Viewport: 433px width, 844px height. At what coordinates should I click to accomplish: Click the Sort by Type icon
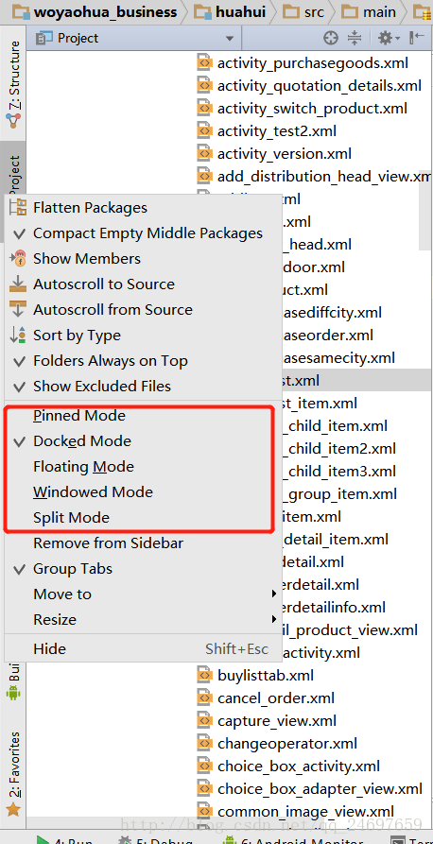18,335
